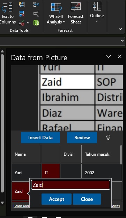
Task: Click the Consolidate icon
Action: (x=36, y=5)
